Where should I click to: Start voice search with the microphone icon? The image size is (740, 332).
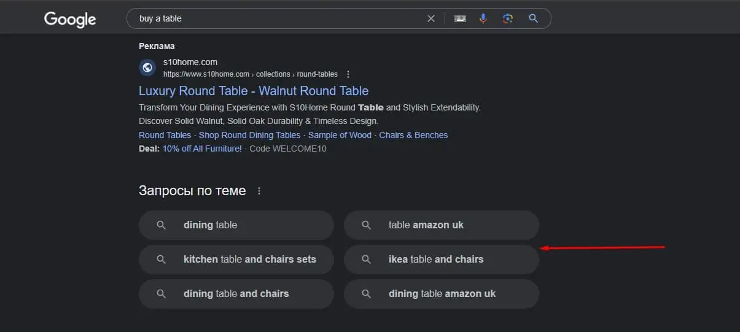click(483, 18)
